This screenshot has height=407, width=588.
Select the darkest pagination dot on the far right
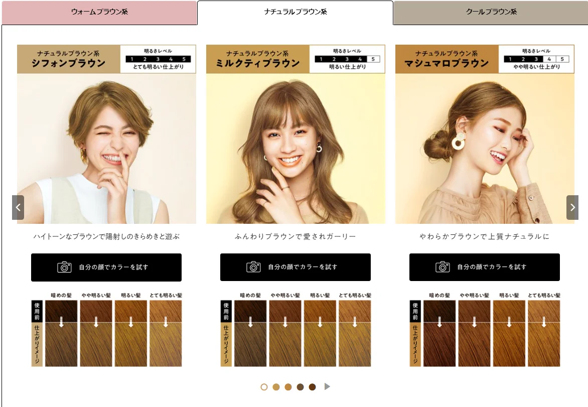313,387
